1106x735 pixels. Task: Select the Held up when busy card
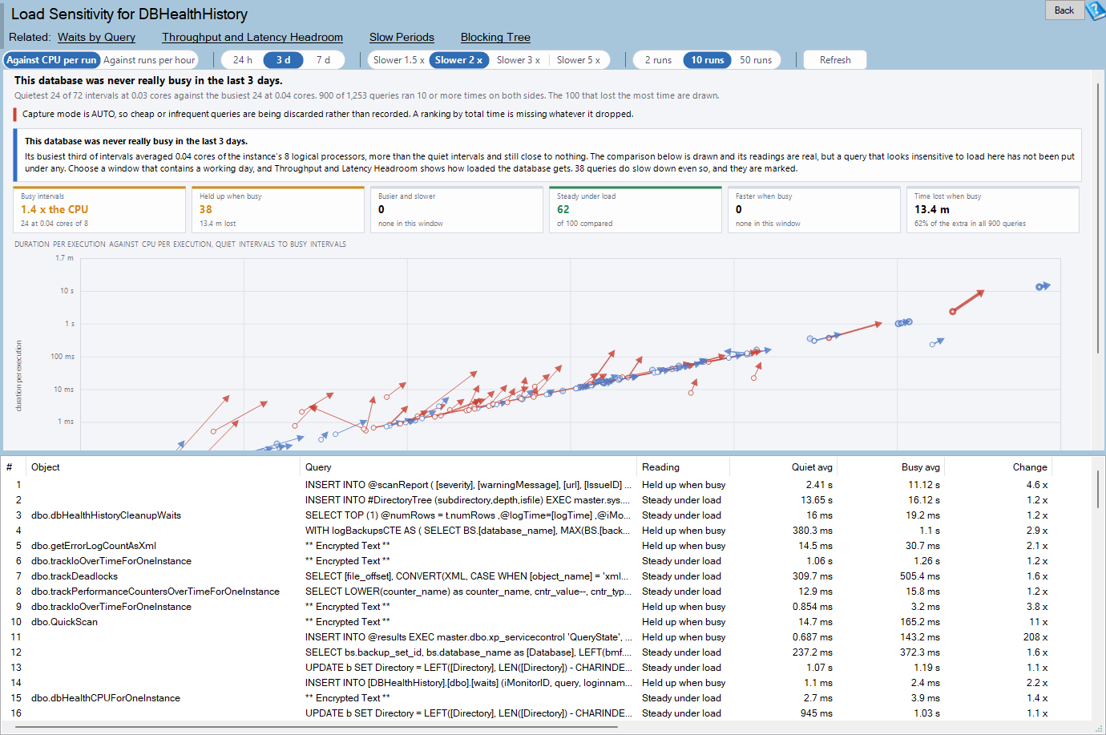(x=278, y=210)
